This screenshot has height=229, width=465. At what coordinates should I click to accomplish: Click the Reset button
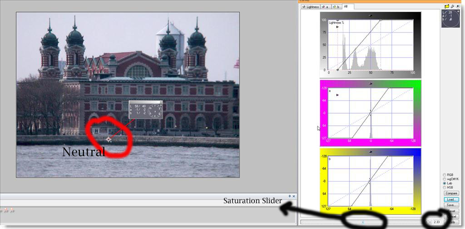(x=451, y=211)
